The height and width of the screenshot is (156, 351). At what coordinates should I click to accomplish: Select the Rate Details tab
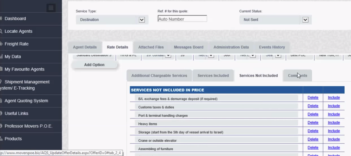point(118,47)
